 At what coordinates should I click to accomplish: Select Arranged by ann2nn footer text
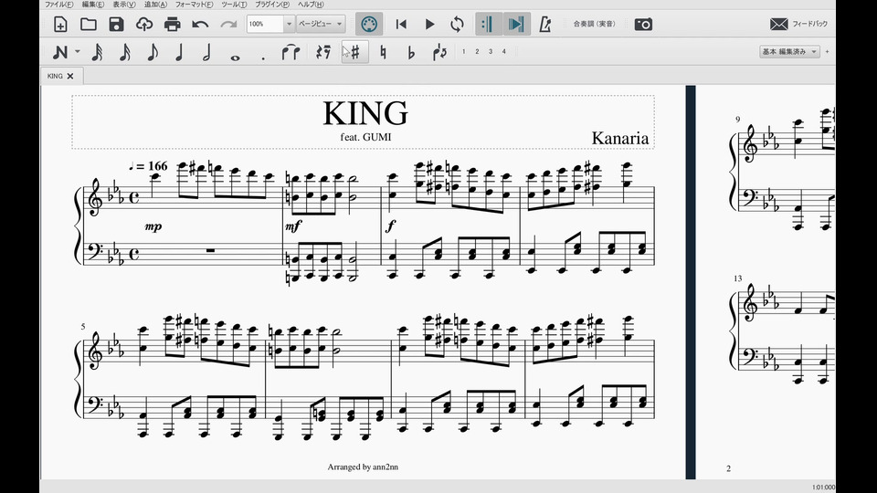click(363, 467)
